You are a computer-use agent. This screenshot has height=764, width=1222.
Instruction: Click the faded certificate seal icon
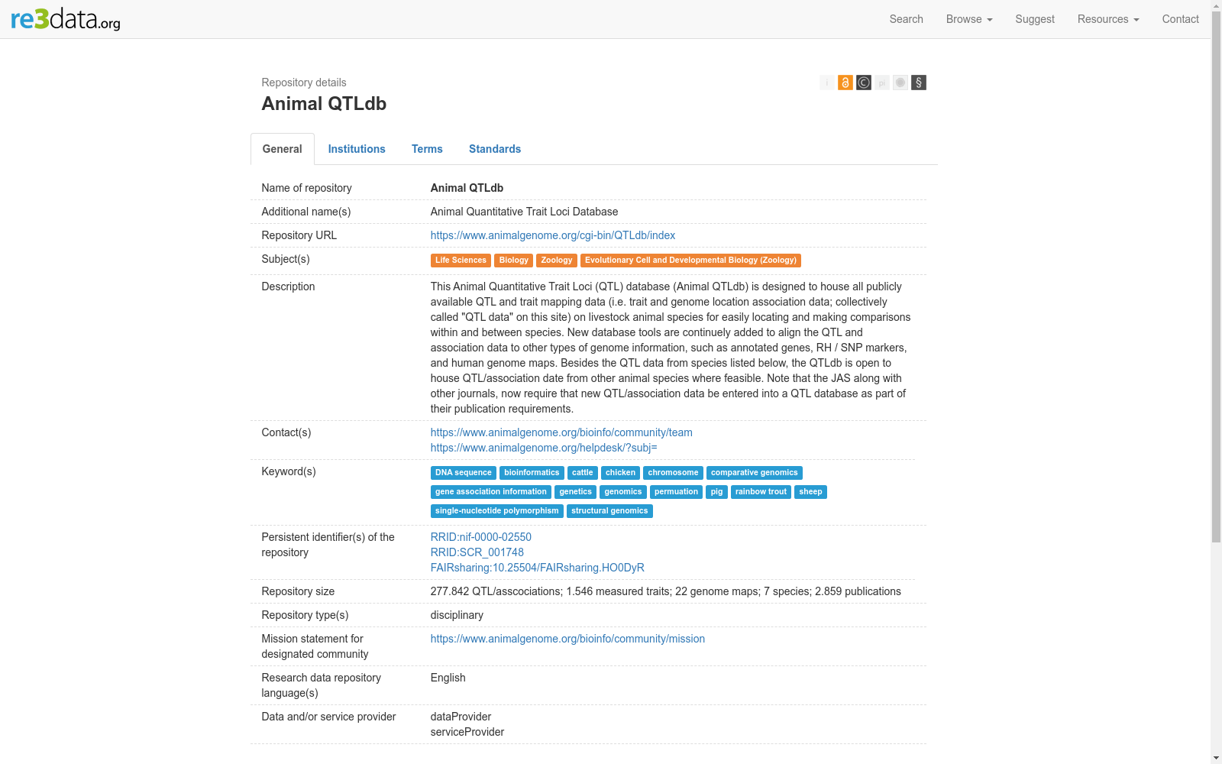tap(900, 83)
